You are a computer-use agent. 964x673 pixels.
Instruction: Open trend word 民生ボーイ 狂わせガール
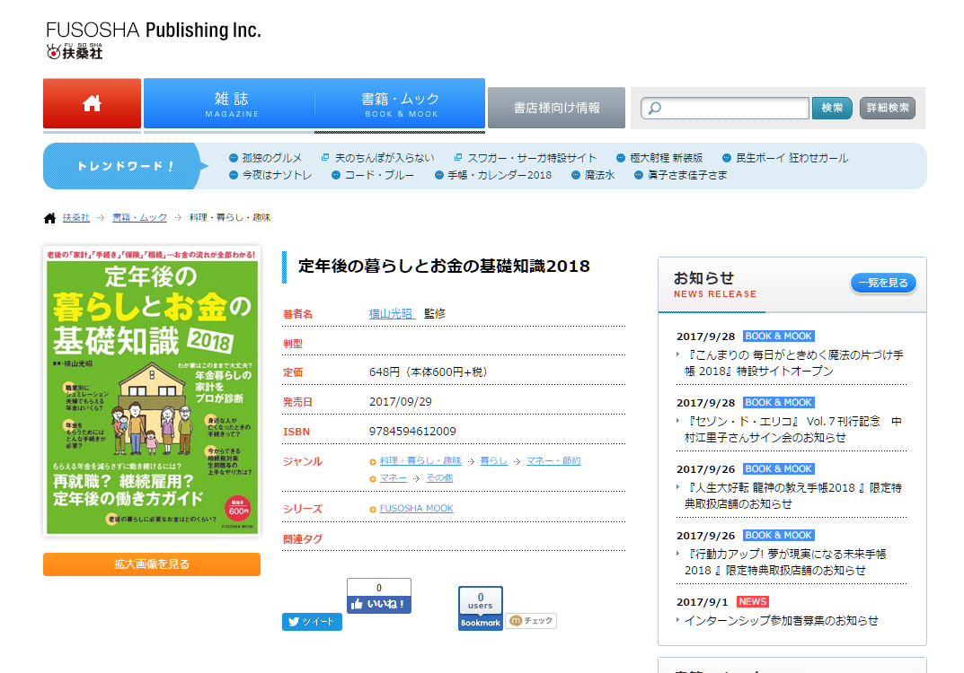[x=792, y=158]
